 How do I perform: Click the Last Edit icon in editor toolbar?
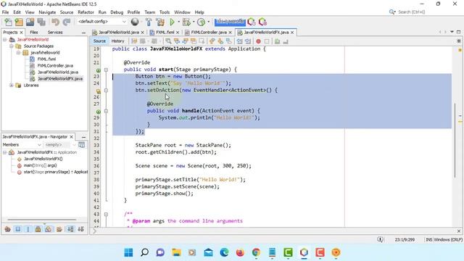(x=134, y=41)
